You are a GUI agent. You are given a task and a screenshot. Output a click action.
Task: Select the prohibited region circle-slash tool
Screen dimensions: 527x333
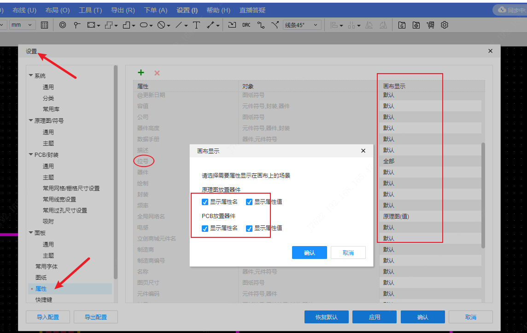(x=161, y=25)
